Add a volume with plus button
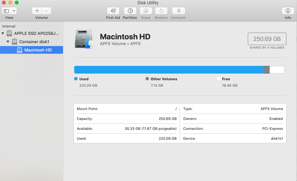The image size is (297, 181). [37, 11]
